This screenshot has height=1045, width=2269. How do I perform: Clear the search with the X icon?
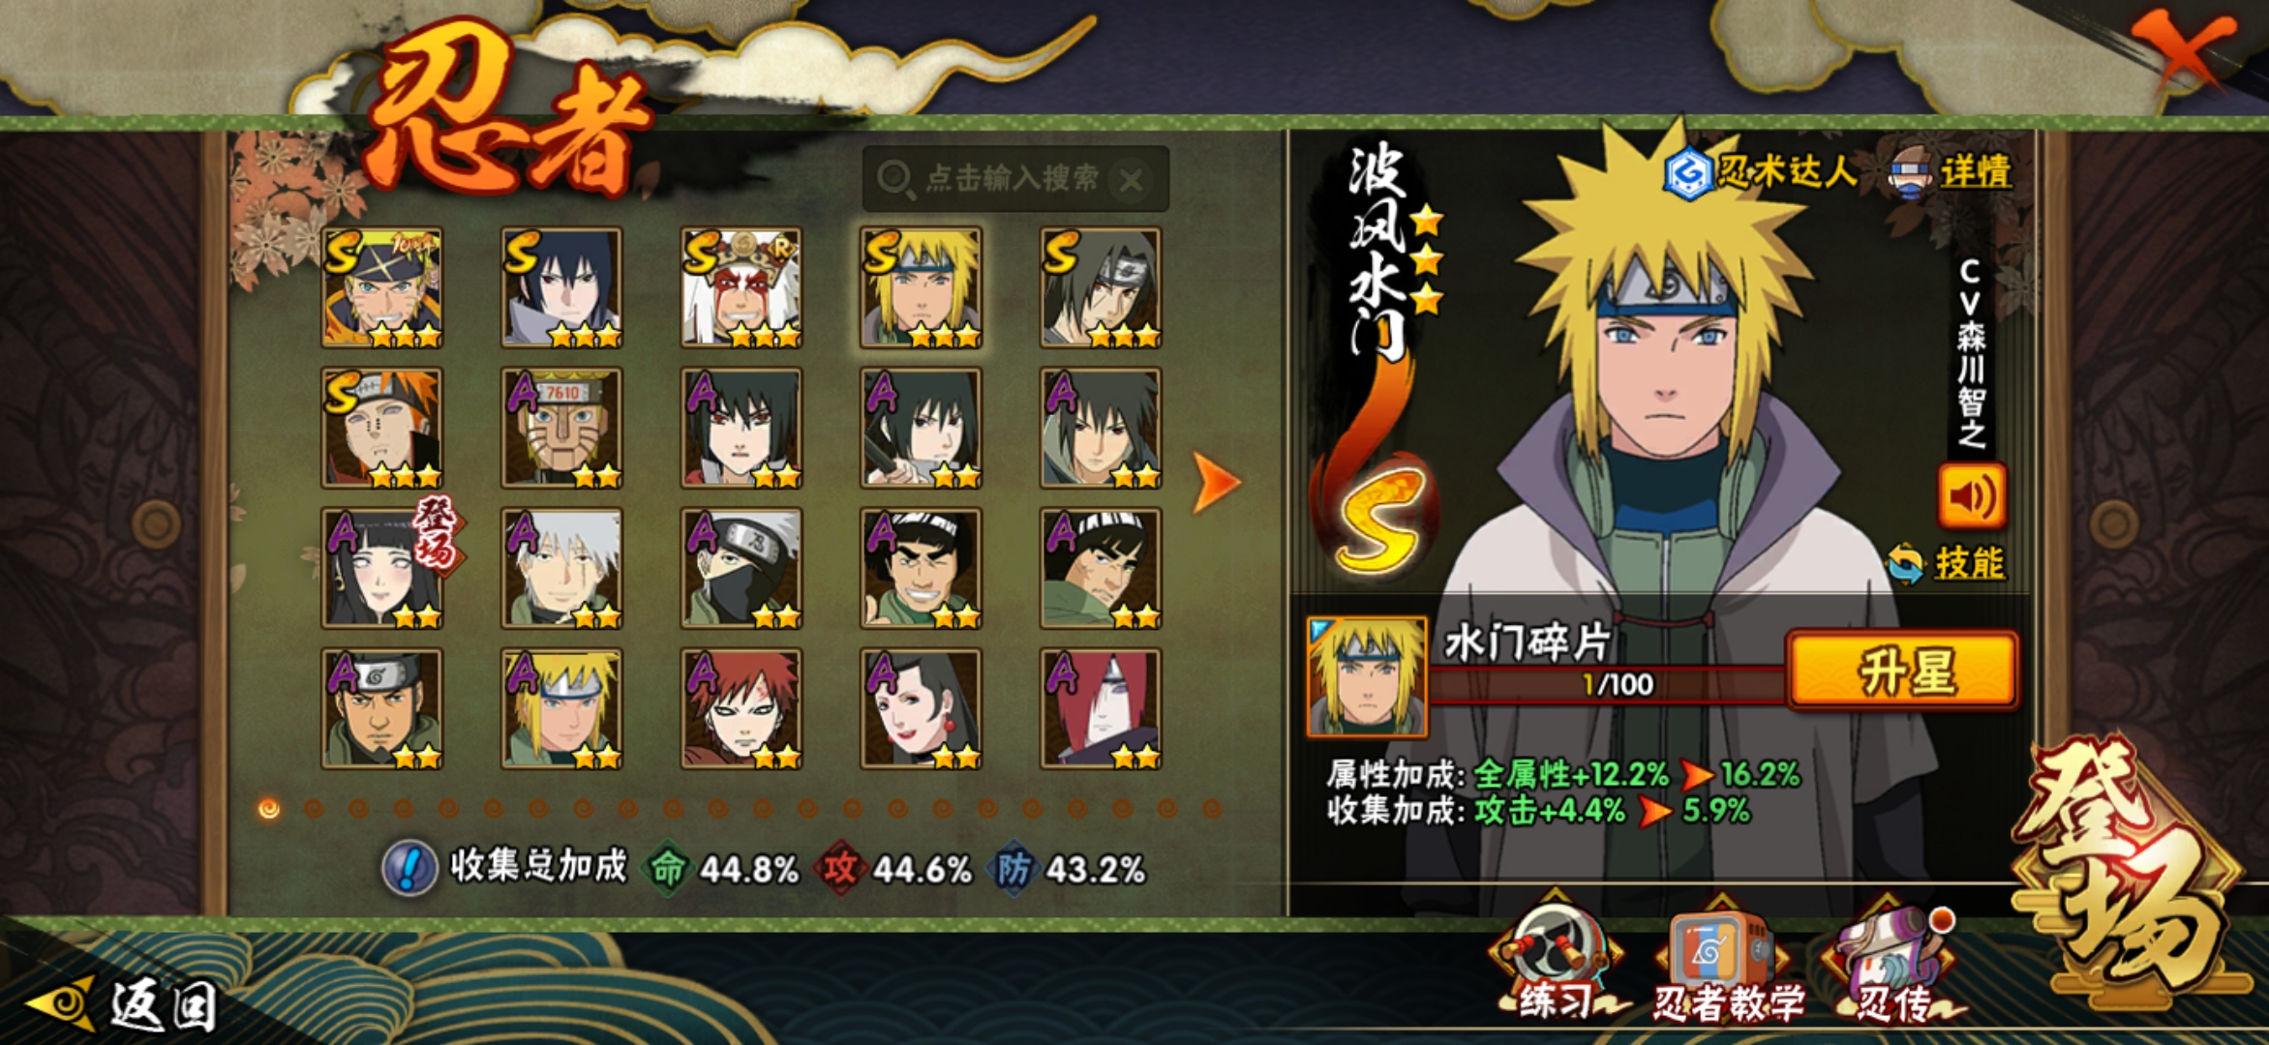pyautogui.click(x=1132, y=180)
